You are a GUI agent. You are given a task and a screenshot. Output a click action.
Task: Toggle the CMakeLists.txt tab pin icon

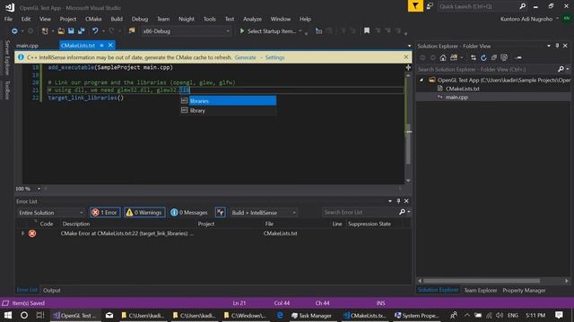pos(101,46)
